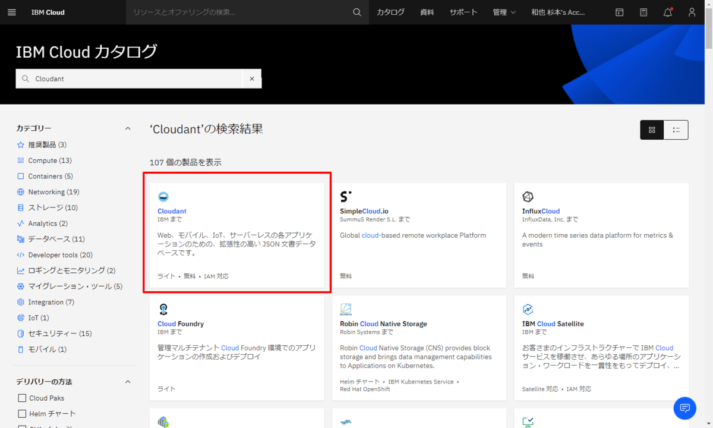Open the hamburger navigation menu
This screenshot has width=713, height=428.
click(x=11, y=12)
